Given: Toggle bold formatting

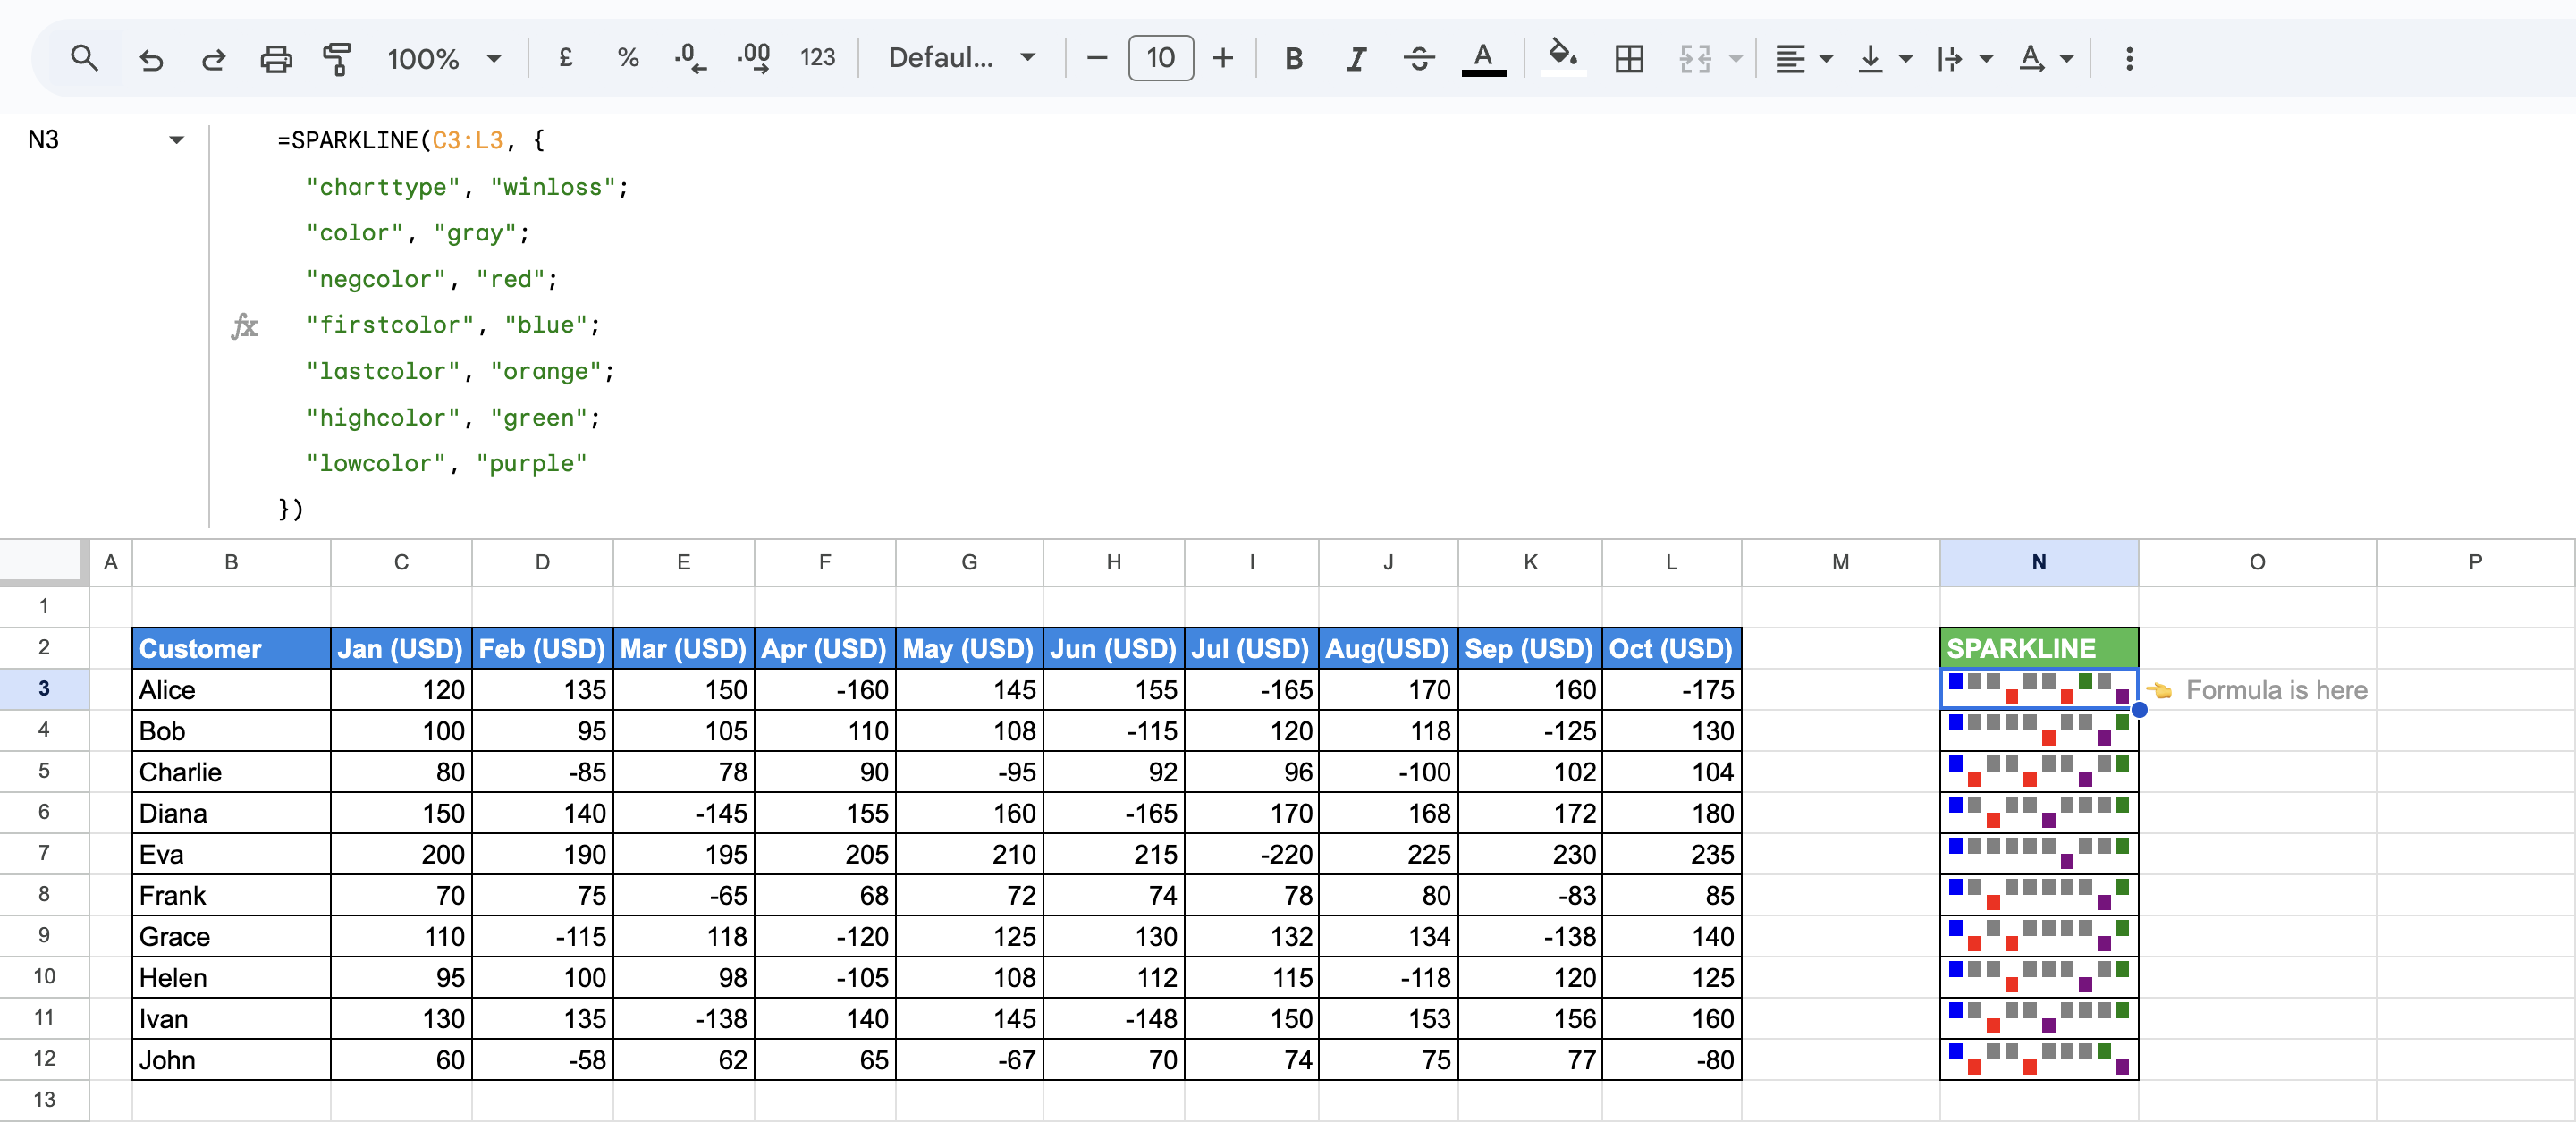Looking at the screenshot, I should (x=1293, y=58).
